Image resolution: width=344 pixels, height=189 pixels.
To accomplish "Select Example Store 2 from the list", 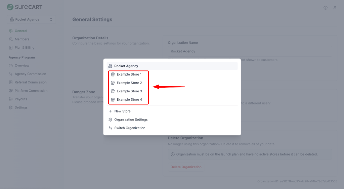I will (x=129, y=83).
